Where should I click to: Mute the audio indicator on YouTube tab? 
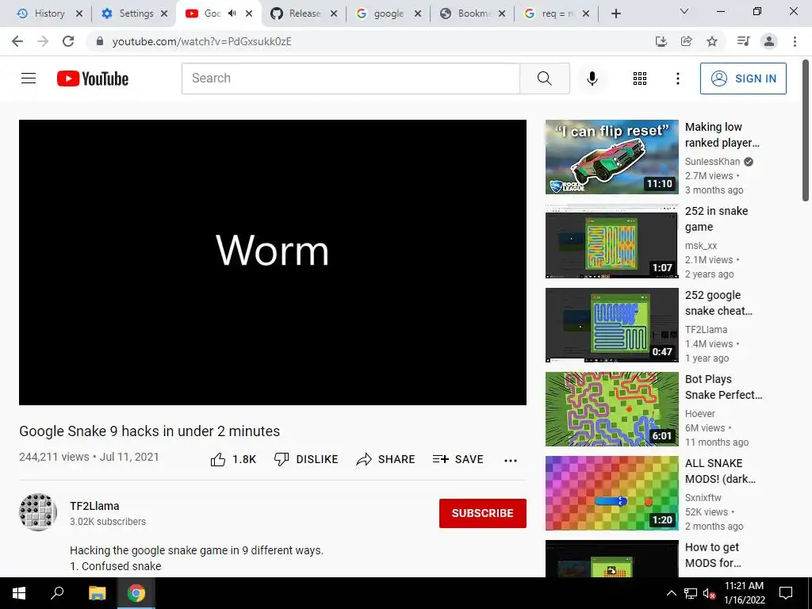(232, 13)
